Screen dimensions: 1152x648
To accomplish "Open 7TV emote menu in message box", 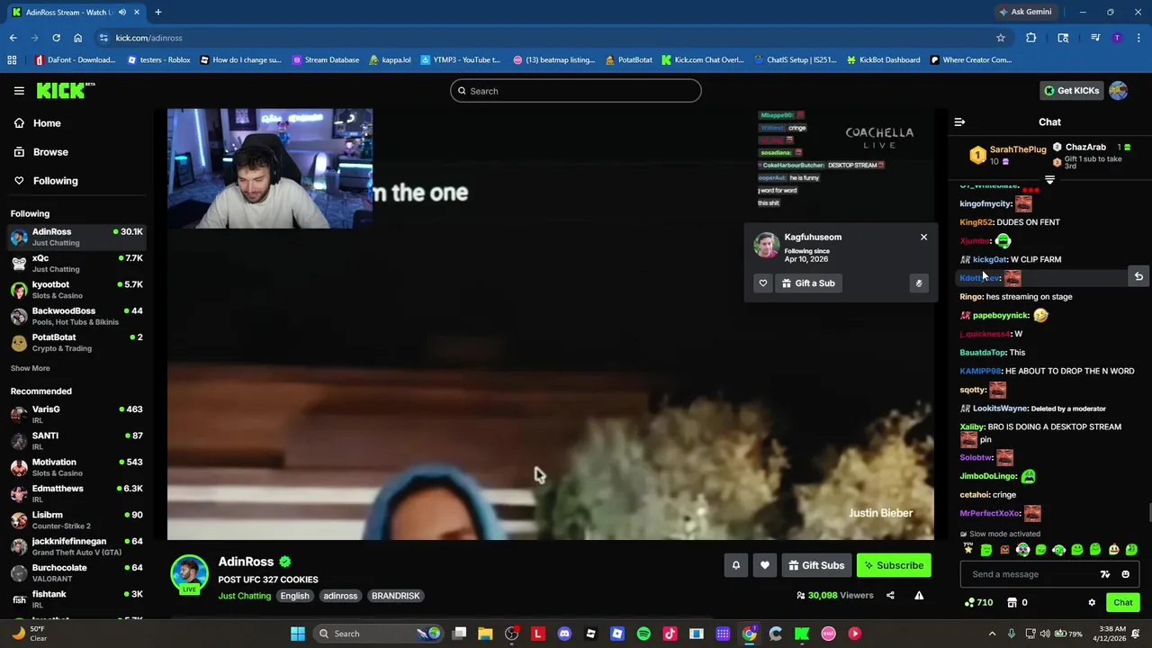I will (x=1105, y=574).
